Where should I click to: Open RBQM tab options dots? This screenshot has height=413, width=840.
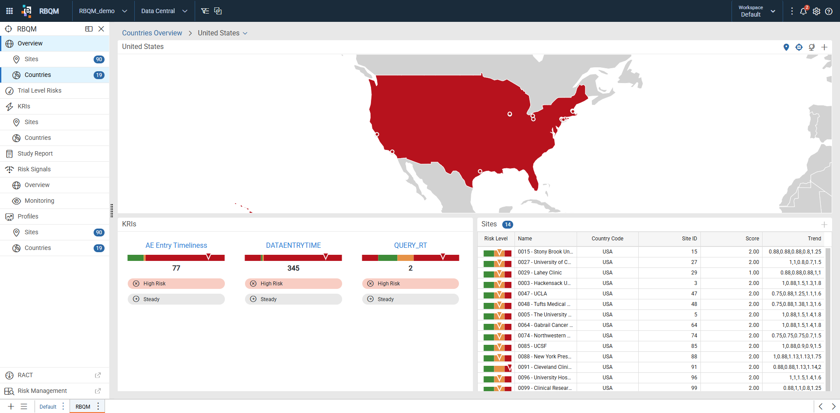(98, 406)
